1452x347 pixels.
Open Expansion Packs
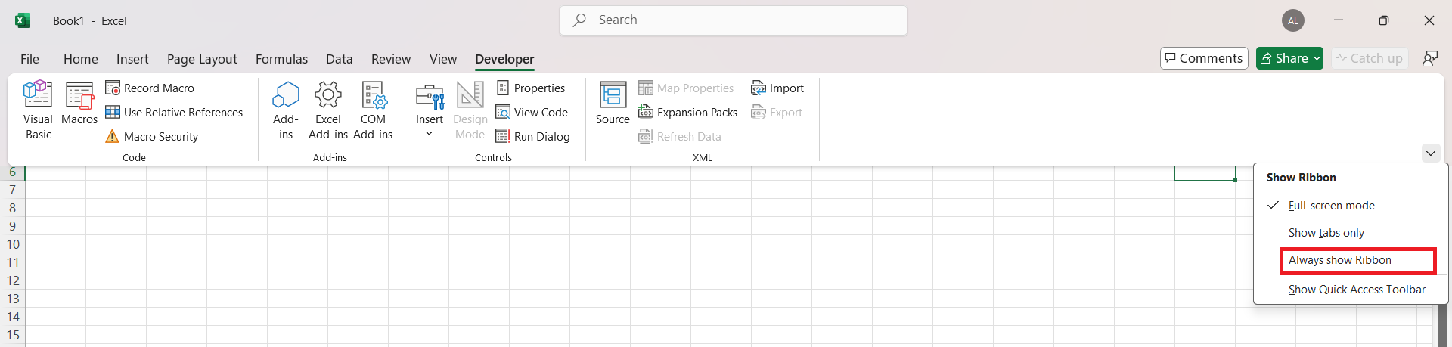tap(687, 113)
